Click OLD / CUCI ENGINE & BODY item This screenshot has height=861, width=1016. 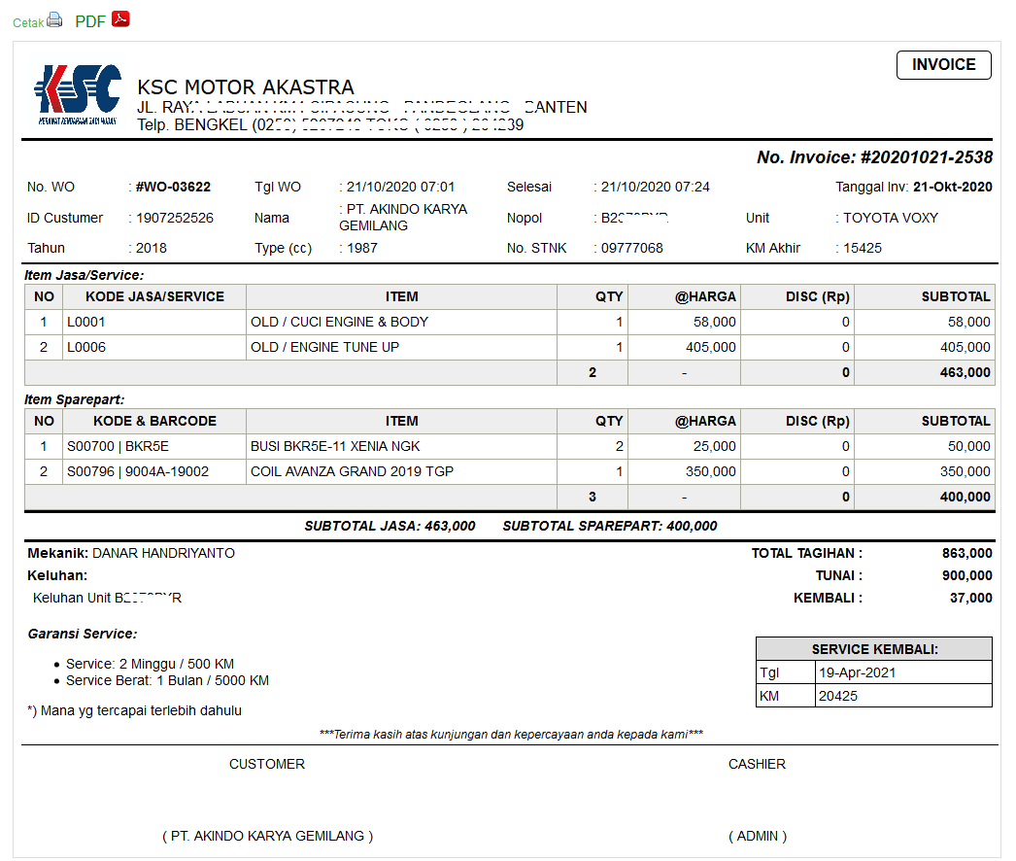tap(340, 322)
